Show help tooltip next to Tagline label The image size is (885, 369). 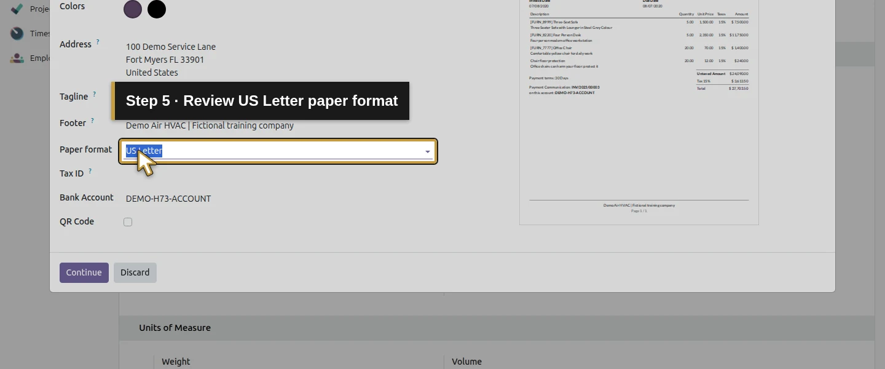(94, 95)
